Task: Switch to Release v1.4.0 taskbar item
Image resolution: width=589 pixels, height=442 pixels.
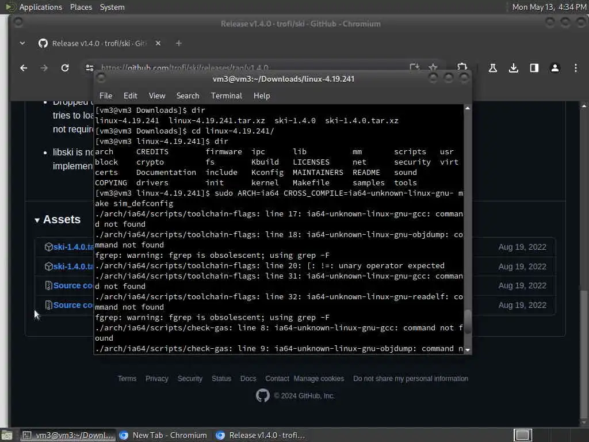Action: coord(261,435)
